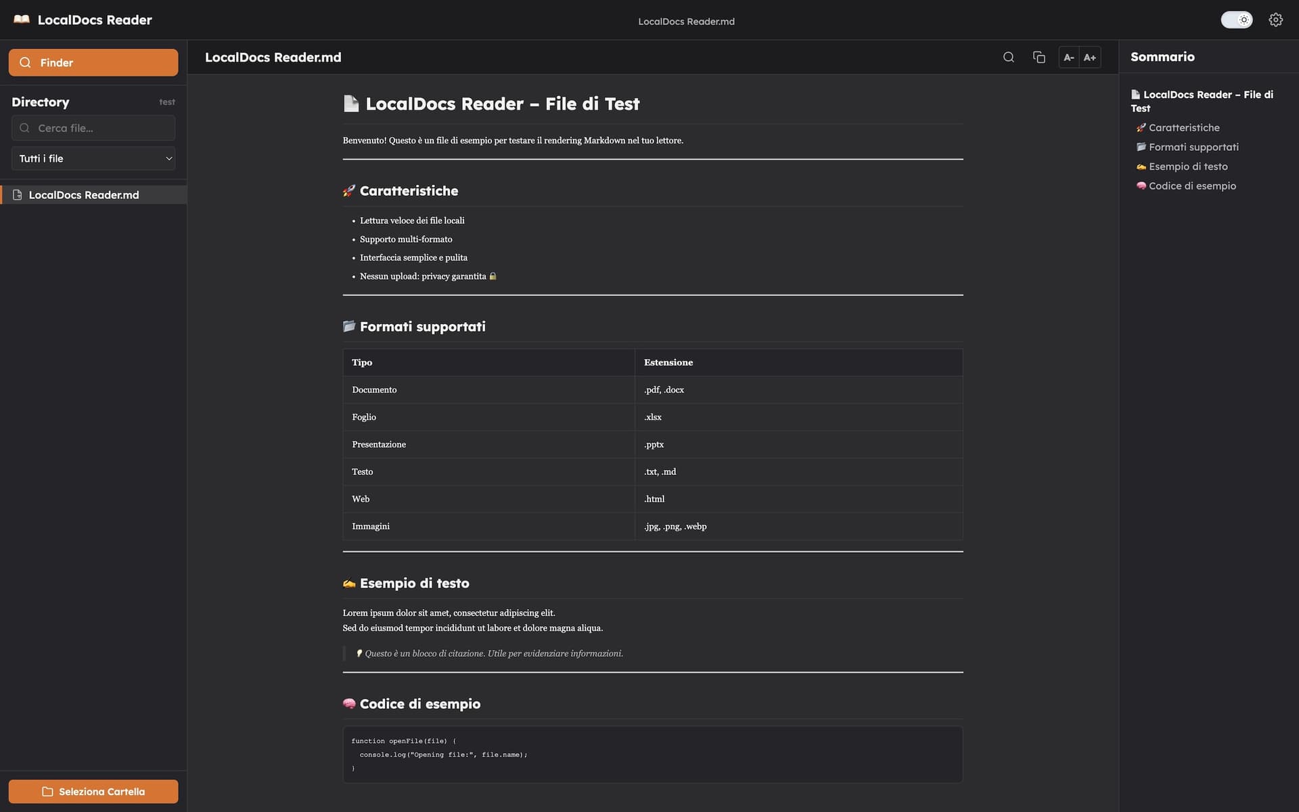Click the rocket icon next to Caratteristiche heading

[349, 191]
